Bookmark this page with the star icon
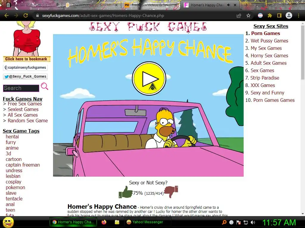Screen dimensions: 305x228 (248, 15)
